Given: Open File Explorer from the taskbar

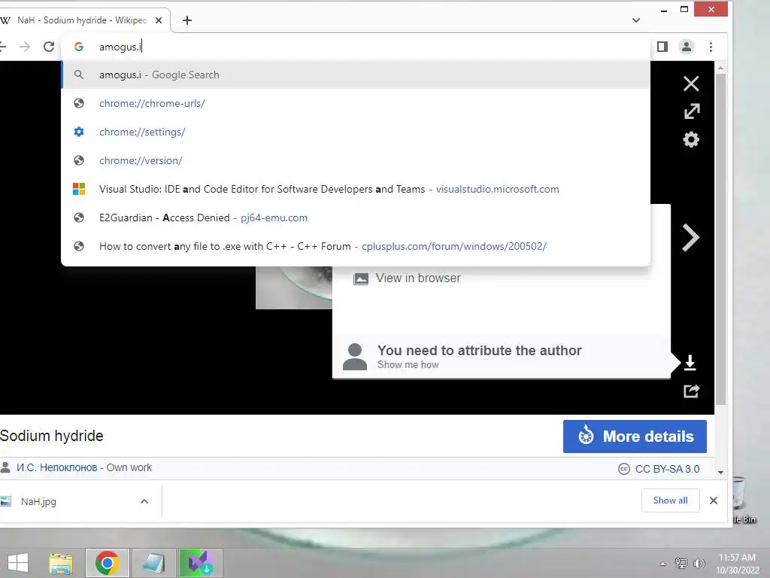Looking at the screenshot, I should 61,563.
